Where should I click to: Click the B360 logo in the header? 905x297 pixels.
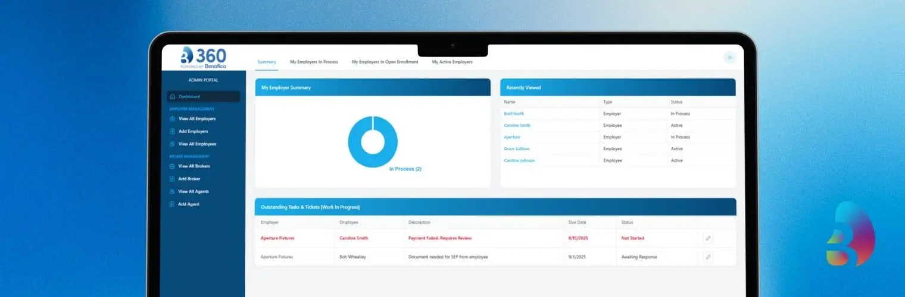tap(203, 58)
